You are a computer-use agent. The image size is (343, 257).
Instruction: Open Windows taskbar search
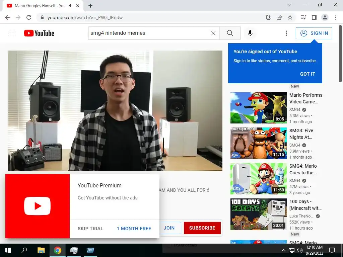pos(24,250)
